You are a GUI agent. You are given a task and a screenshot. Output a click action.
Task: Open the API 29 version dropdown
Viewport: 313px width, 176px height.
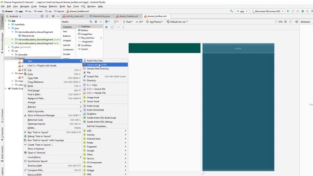pos(139,22)
